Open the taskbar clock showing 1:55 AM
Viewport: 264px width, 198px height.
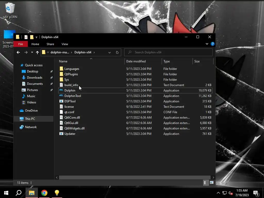point(242,193)
